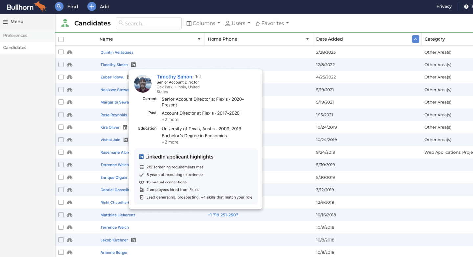Open Name column filter arrow
The height and width of the screenshot is (257, 473).
199,39
